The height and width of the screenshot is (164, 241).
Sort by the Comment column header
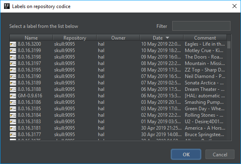pyautogui.click(x=205, y=38)
